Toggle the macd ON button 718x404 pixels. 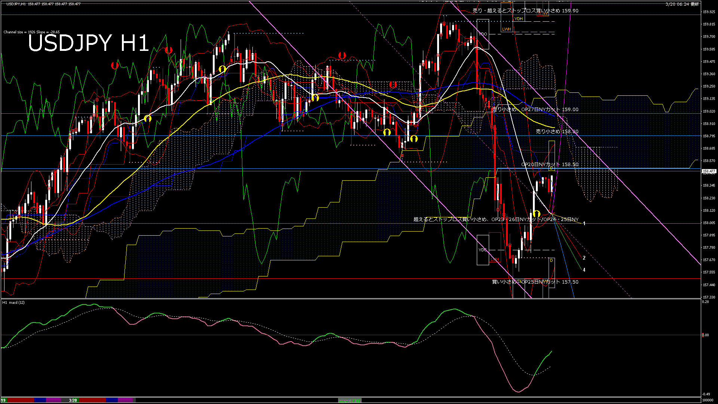tap(350, 401)
